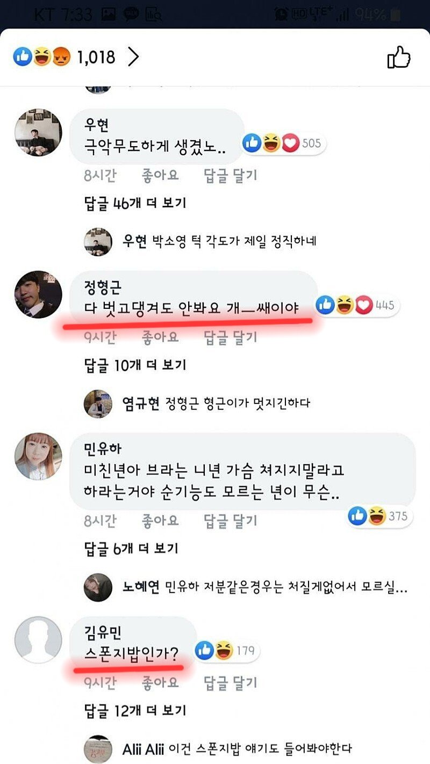Click the 505 reactions on 우현's comment
430x764 pixels.
pos(284,143)
